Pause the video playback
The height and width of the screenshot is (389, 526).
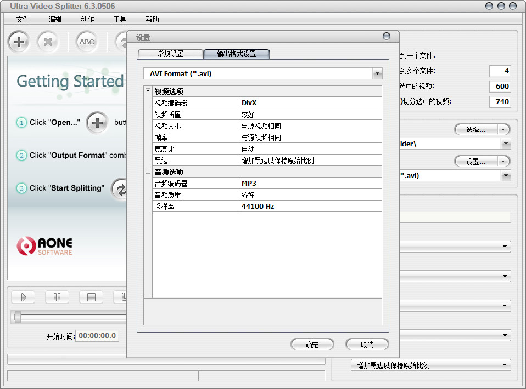click(x=57, y=297)
